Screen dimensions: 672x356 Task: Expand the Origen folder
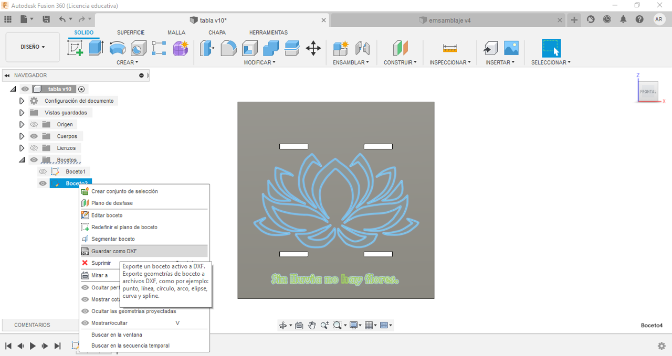[x=22, y=124]
